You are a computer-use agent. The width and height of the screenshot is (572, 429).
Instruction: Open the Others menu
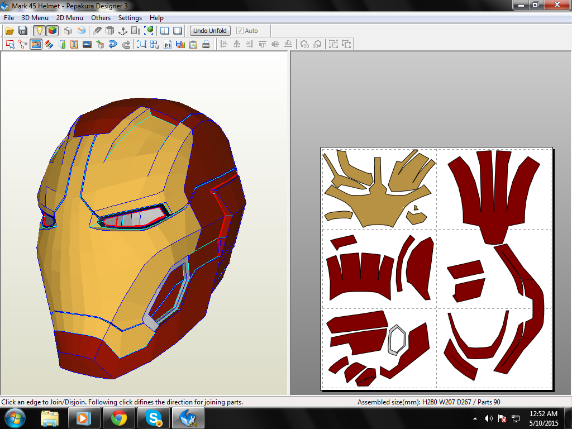click(x=101, y=17)
